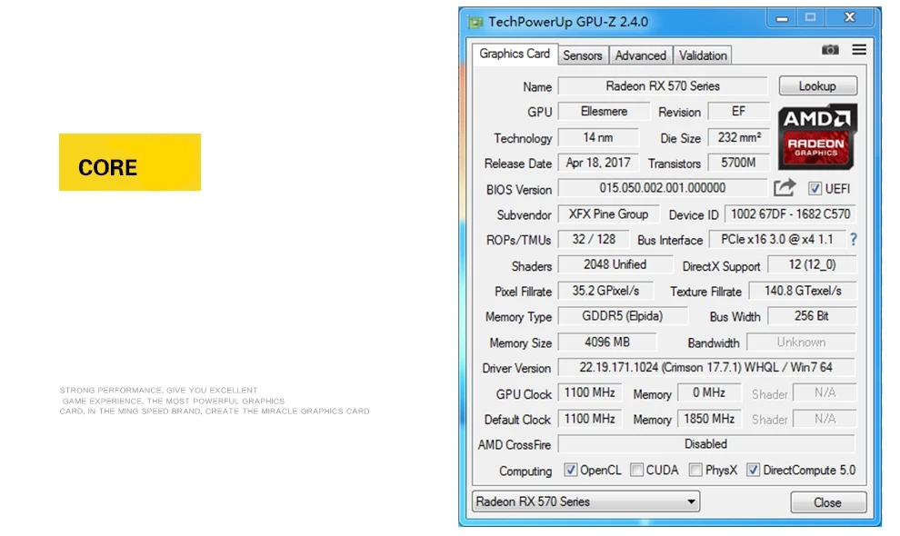Open the hamburger menu icon

click(859, 50)
